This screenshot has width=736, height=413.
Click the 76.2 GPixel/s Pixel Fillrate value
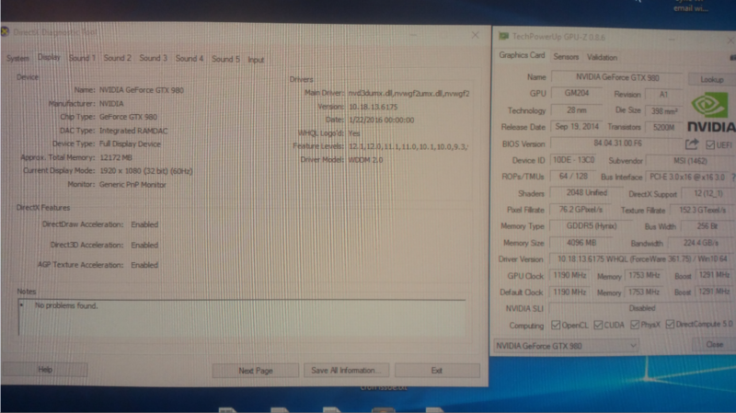pos(581,210)
